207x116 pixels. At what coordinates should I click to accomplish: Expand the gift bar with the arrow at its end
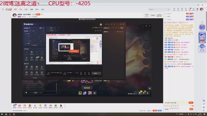coord(65,106)
